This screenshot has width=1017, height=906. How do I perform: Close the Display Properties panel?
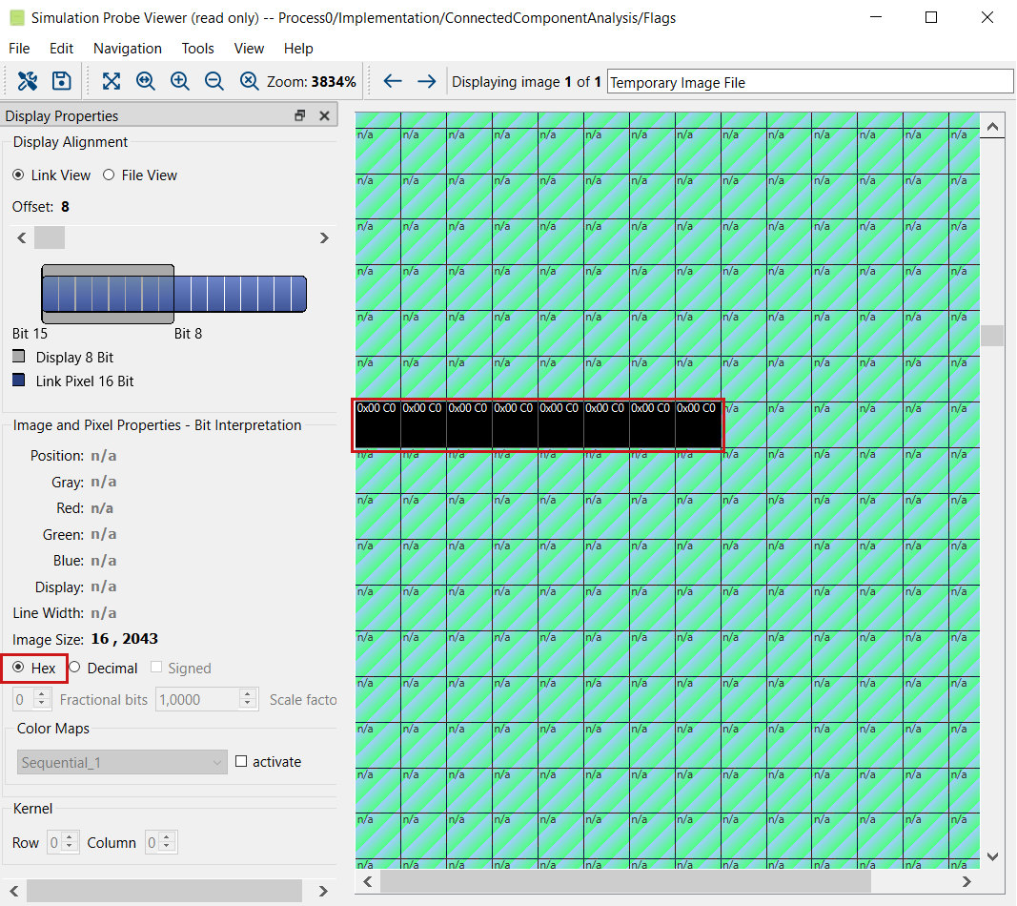pos(324,114)
